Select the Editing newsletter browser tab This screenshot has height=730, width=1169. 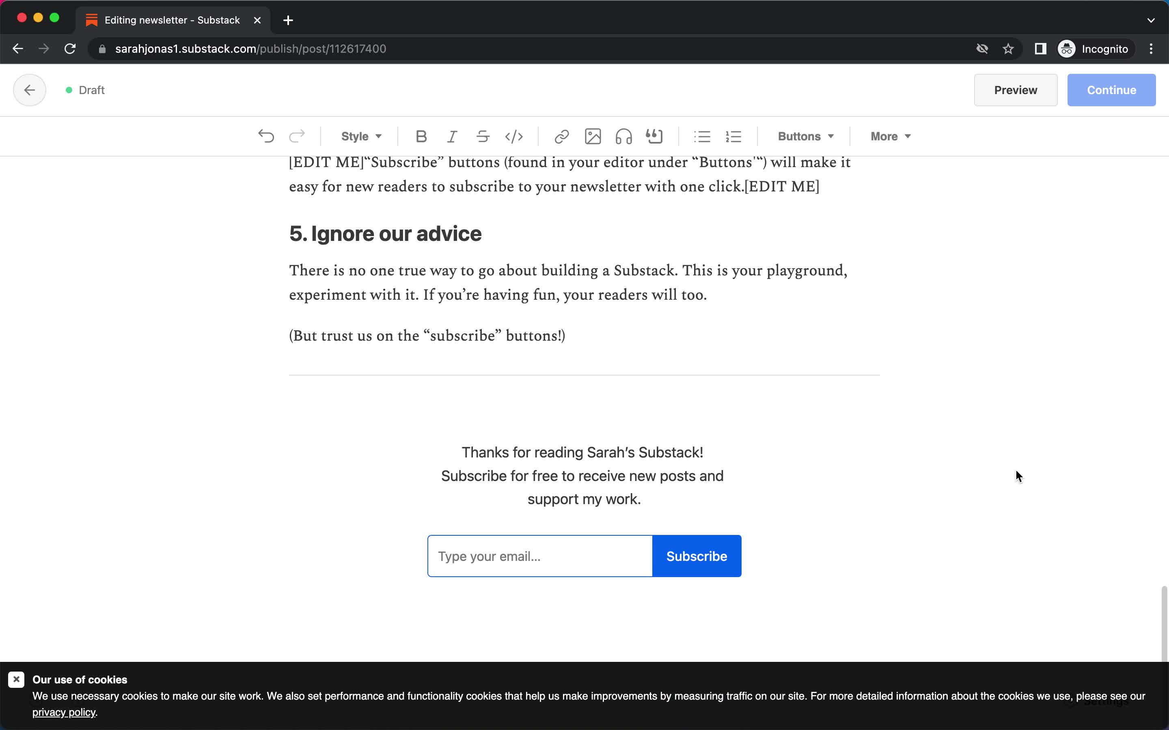(173, 20)
